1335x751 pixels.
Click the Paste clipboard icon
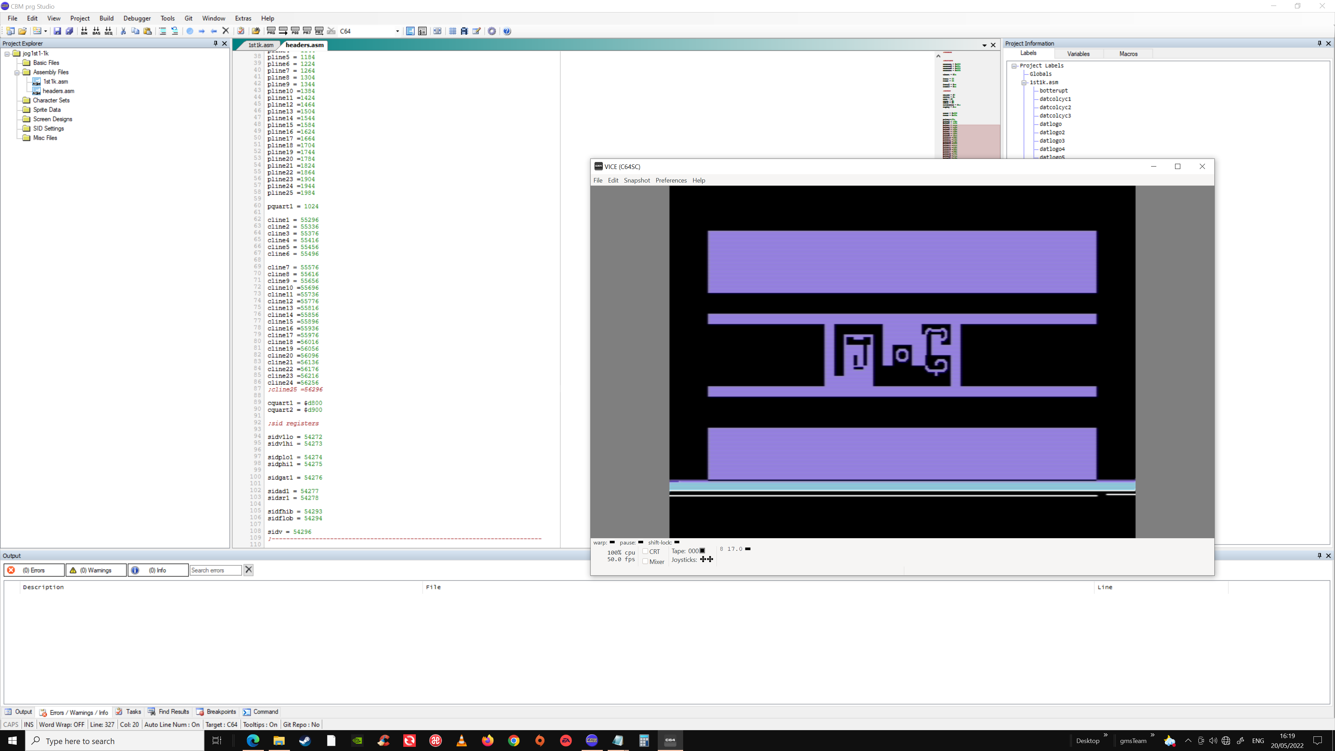click(x=148, y=31)
